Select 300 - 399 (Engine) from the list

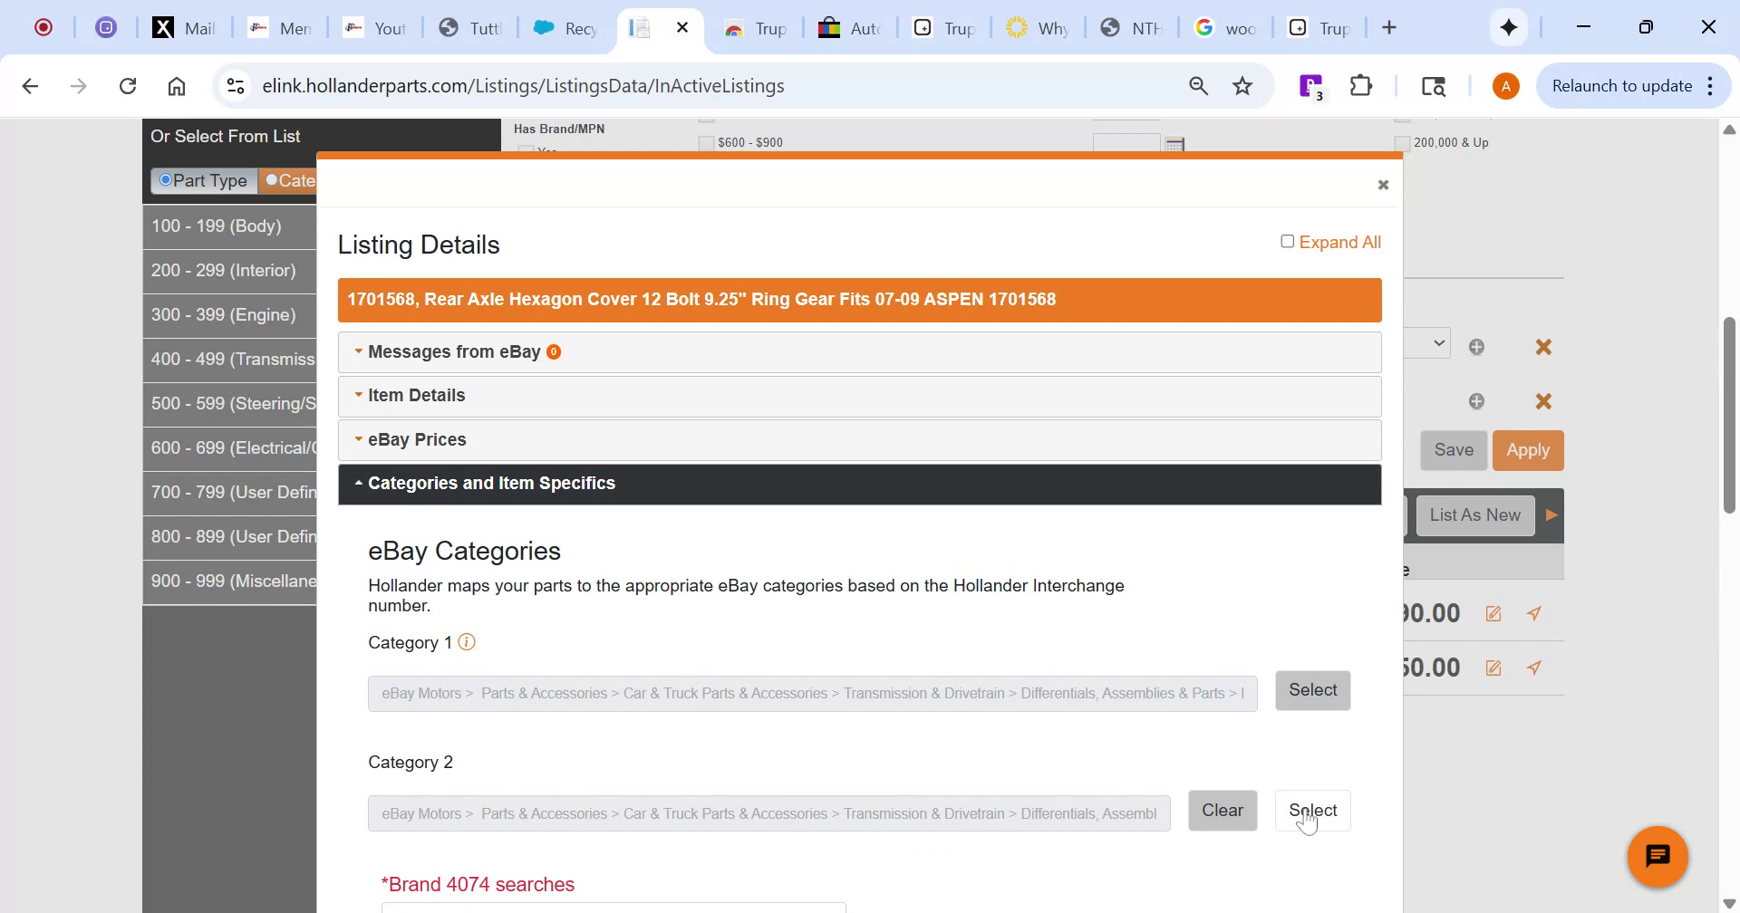[x=224, y=314]
